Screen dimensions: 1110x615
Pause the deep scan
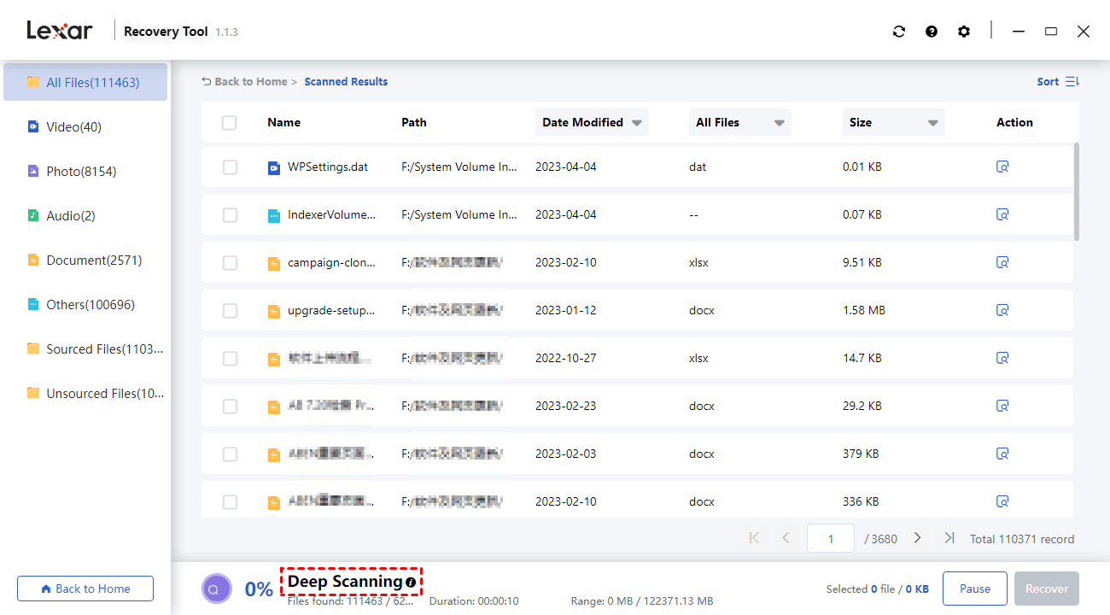975,589
